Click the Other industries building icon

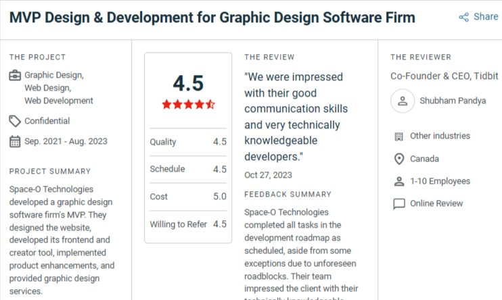click(x=398, y=136)
